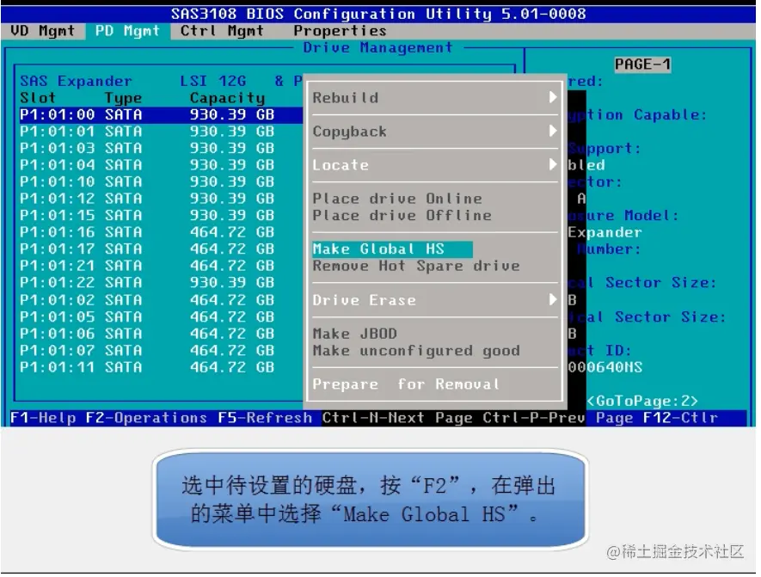Image resolution: width=761 pixels, height=577 pixels.
Task: Select drive P1:01:10 row
Action: pos(160,181)
